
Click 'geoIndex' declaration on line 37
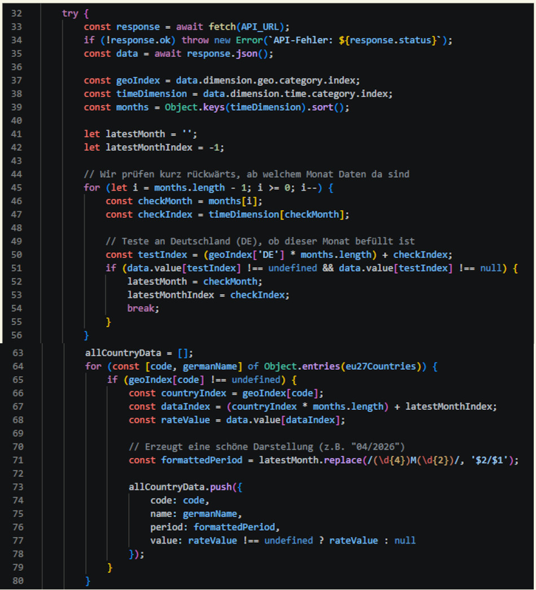click(x=138, y=81)
